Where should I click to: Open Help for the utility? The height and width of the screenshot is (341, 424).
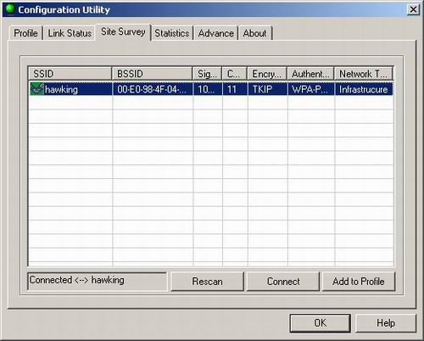tap(386, 322)
